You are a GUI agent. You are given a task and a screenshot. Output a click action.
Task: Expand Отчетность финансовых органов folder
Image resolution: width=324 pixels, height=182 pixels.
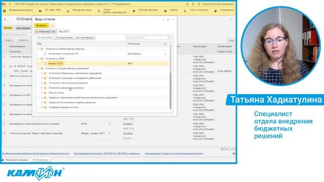pos(42,88)
